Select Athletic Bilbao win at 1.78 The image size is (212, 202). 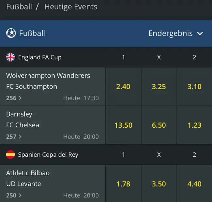(123, 184)
